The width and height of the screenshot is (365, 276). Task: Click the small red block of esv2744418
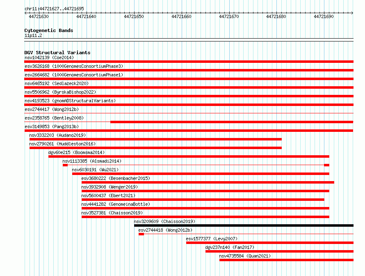pyautogui.click(x=141, y=234)
